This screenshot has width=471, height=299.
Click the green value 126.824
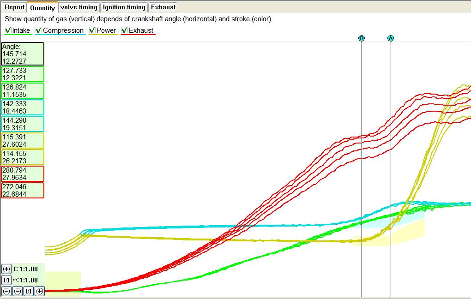14,87
